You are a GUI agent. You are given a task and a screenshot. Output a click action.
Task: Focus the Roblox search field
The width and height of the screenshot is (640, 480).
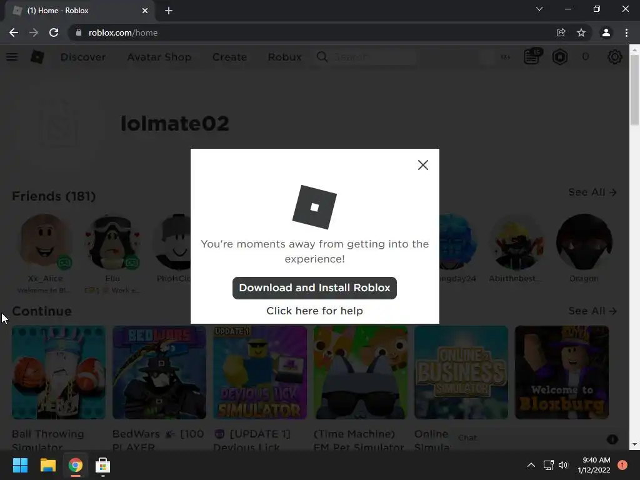coord(366,57)
